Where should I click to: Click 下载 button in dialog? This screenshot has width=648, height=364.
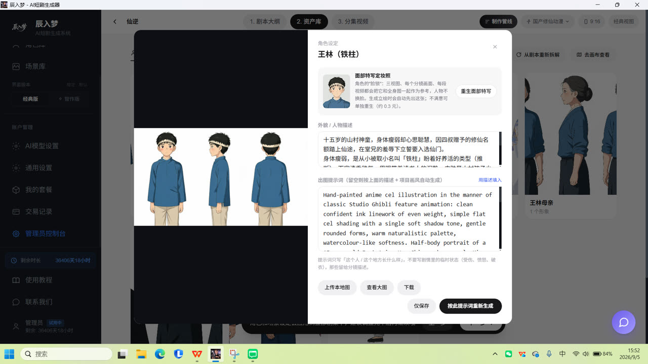pos(409,287)
